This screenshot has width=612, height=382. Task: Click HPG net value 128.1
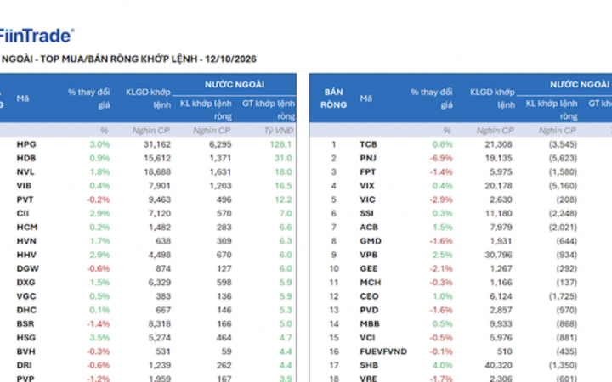tap(280, 144)
